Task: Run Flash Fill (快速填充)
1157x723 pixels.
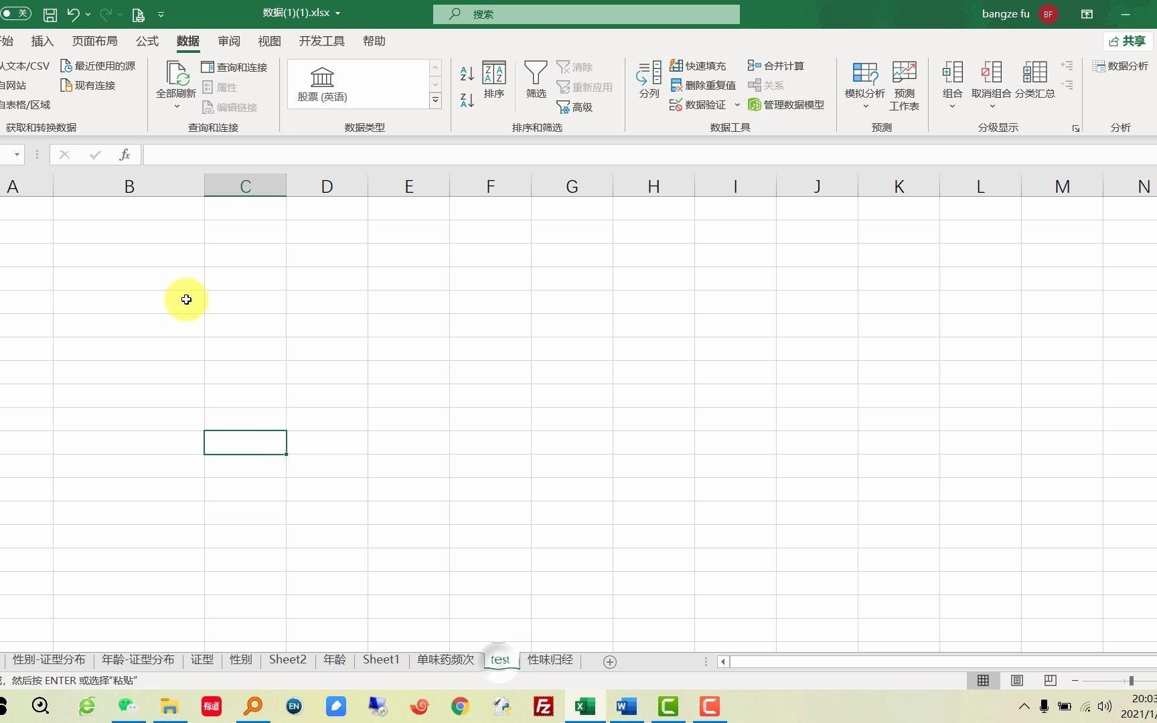Action: point(698,66)
